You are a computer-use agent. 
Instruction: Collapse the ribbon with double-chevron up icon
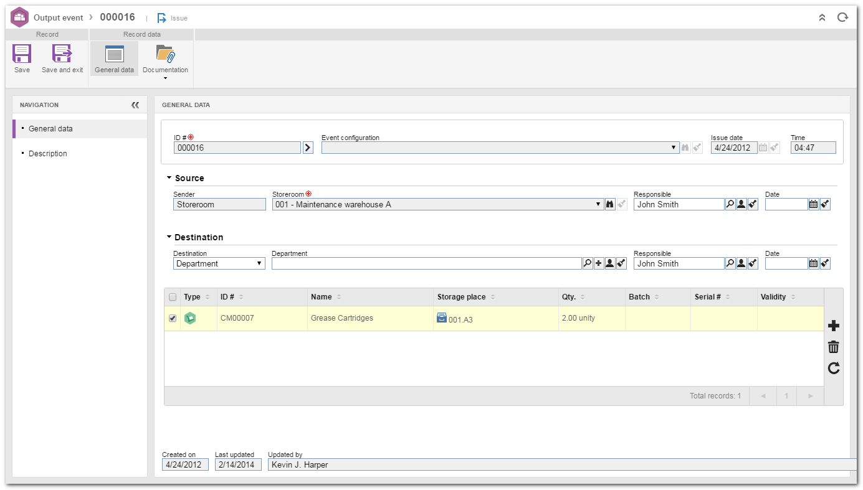(822, 17)
